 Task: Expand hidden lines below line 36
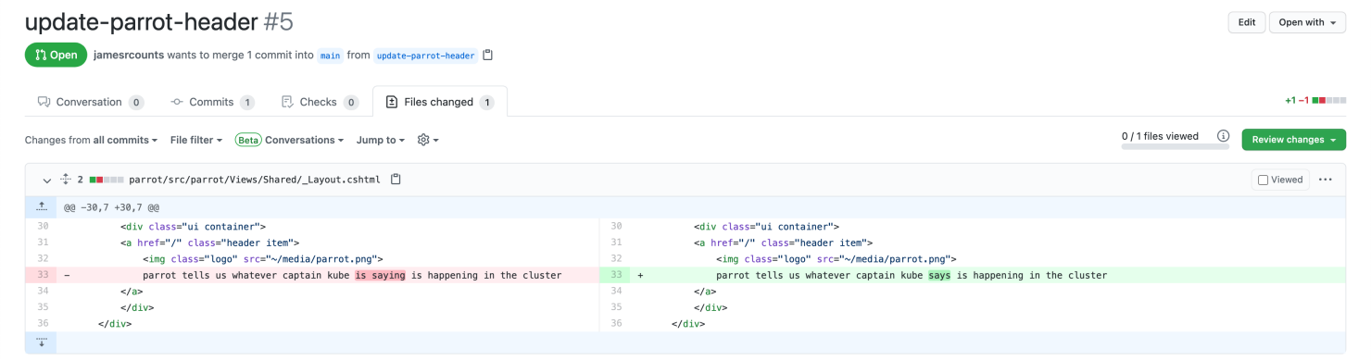(x=41, y=342)
